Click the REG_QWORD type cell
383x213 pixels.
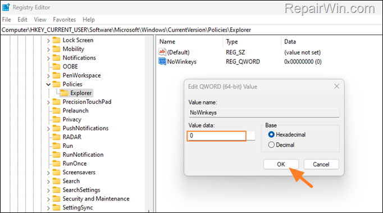[243, 62]
